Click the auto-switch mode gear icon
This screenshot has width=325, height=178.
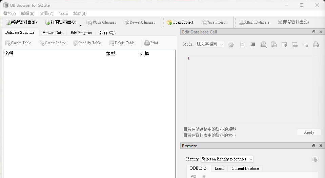pyautogui.click(x=231, y=44)
